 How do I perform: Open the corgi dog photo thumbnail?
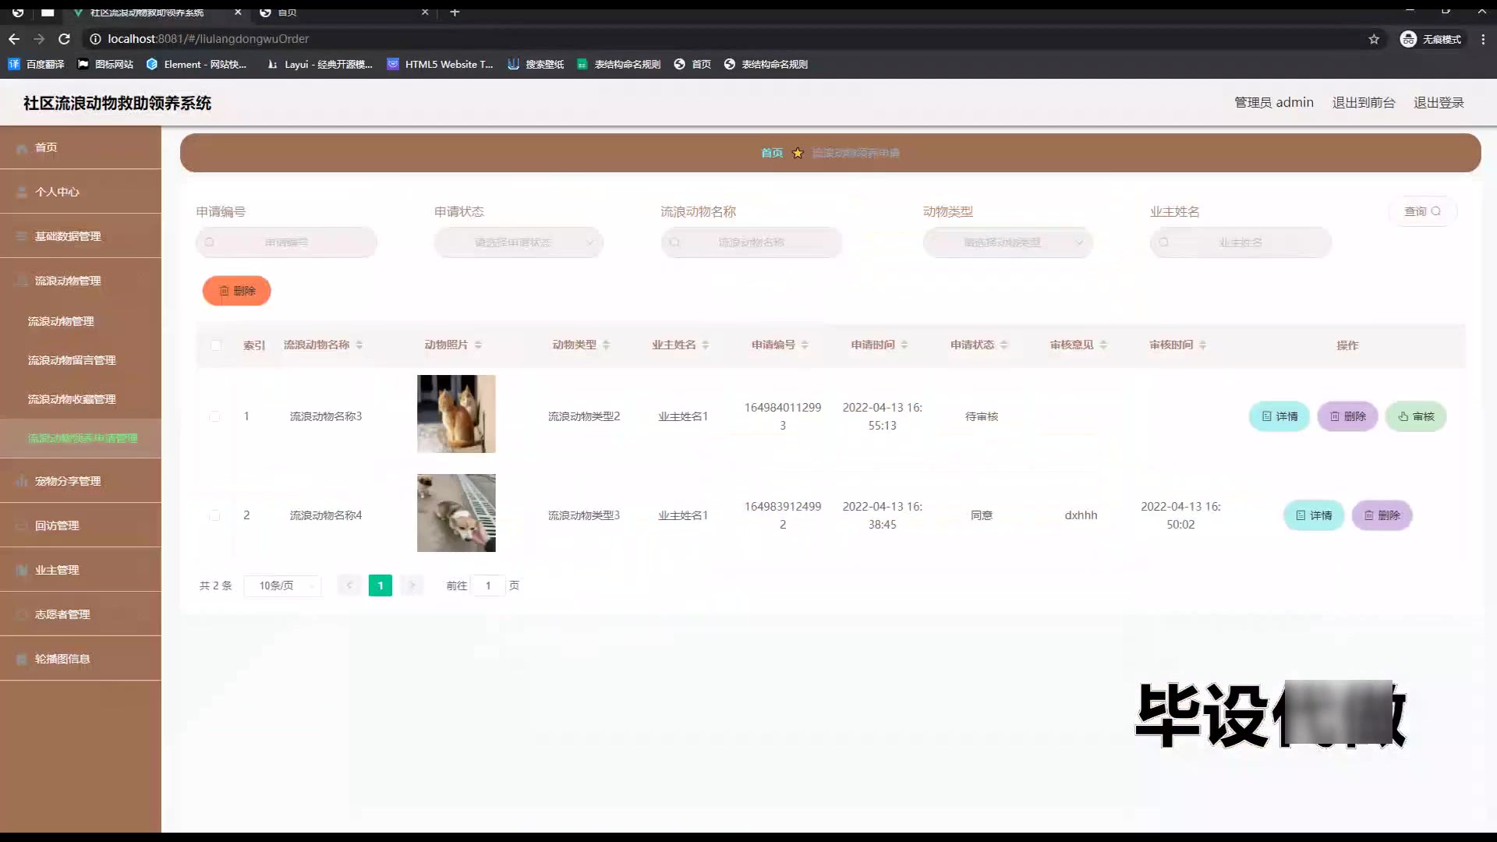[x=456, y=513]
